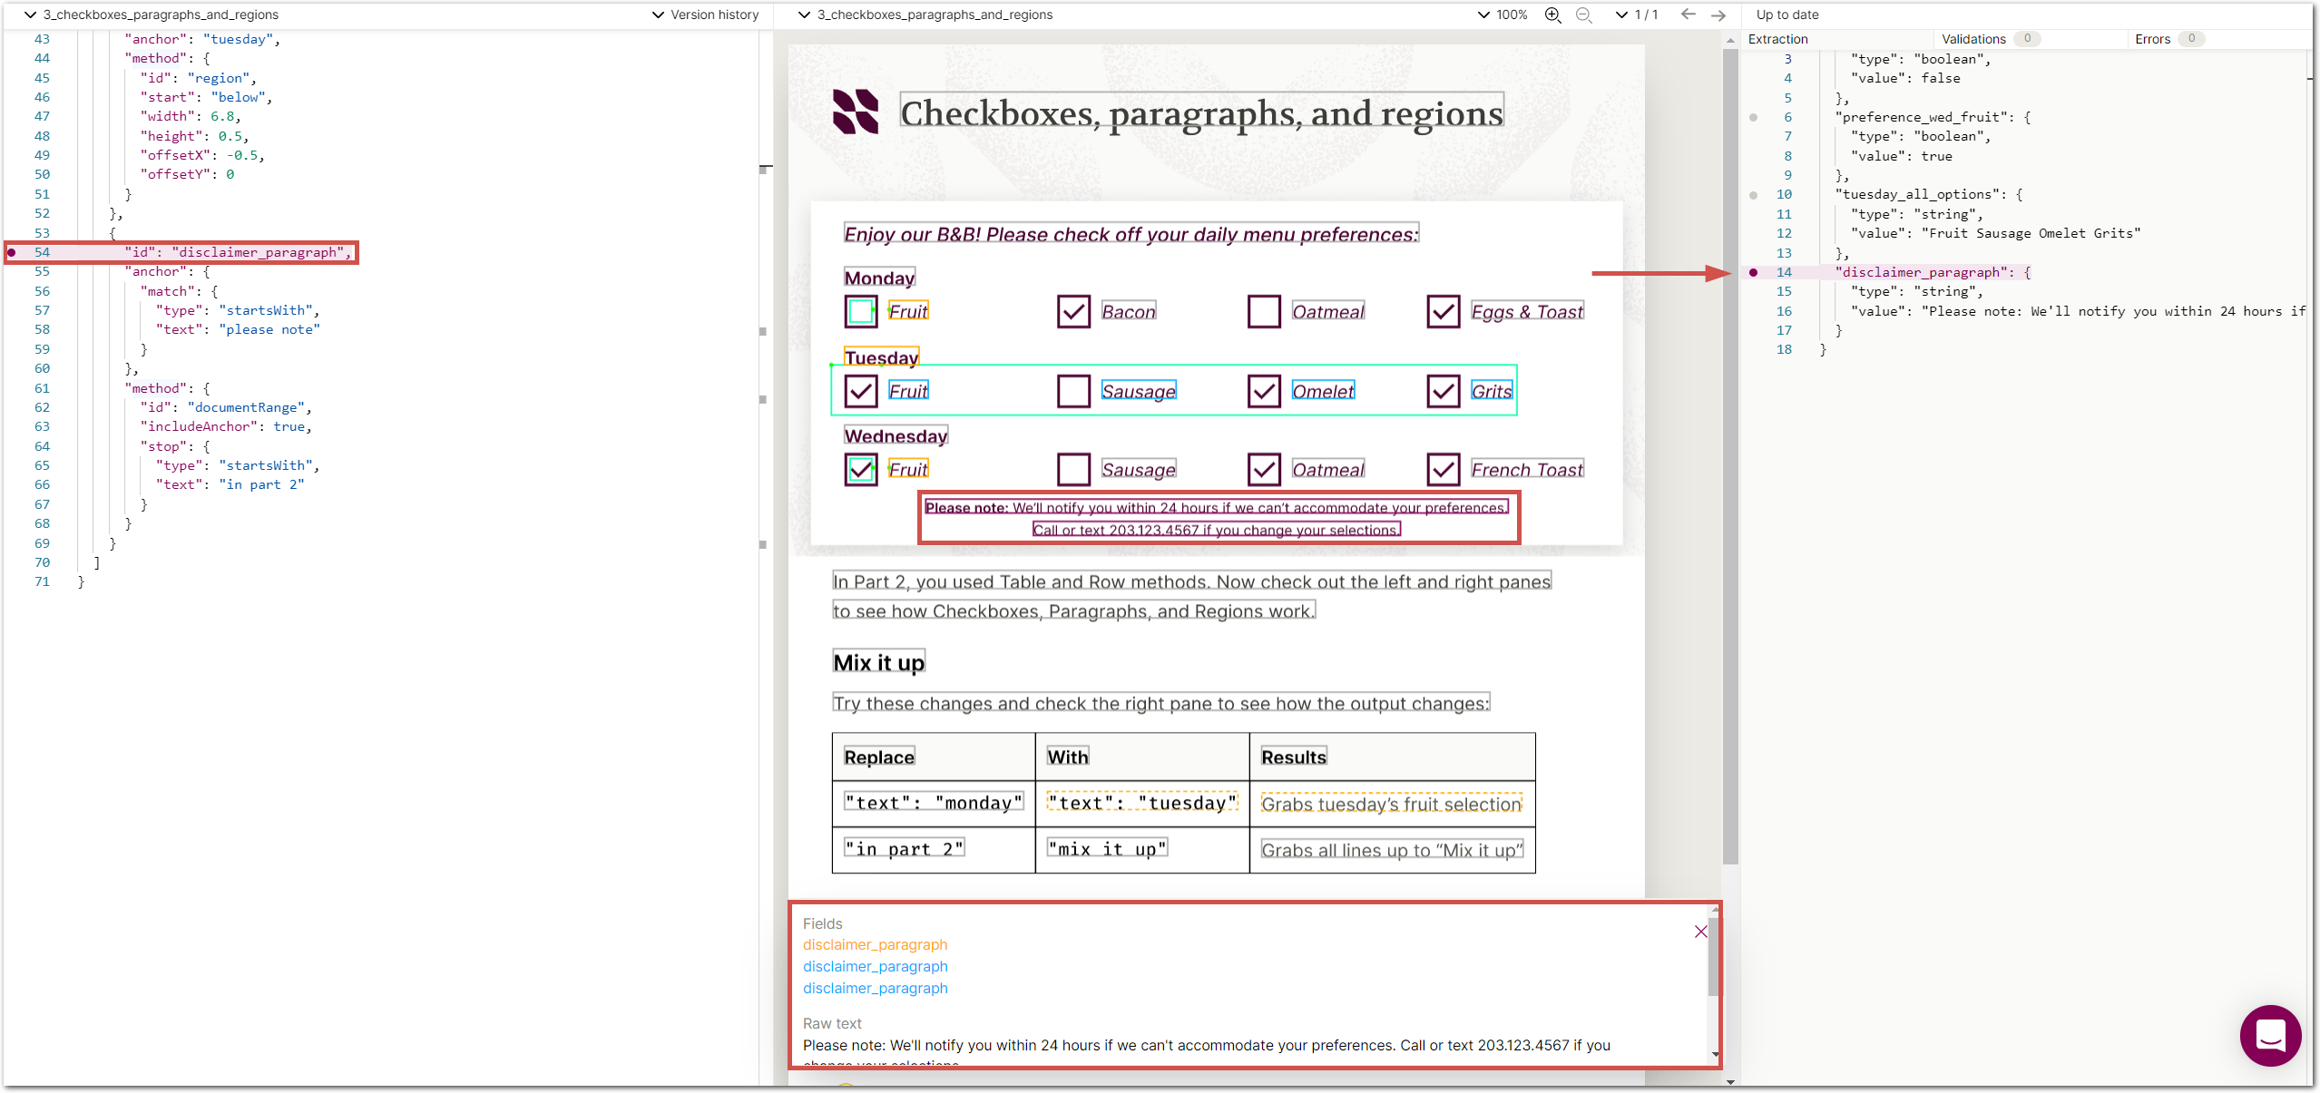This screenshot has height=1093, width=2320.
Task: Switch to the Errors tab
Action: coord(2152,39)
